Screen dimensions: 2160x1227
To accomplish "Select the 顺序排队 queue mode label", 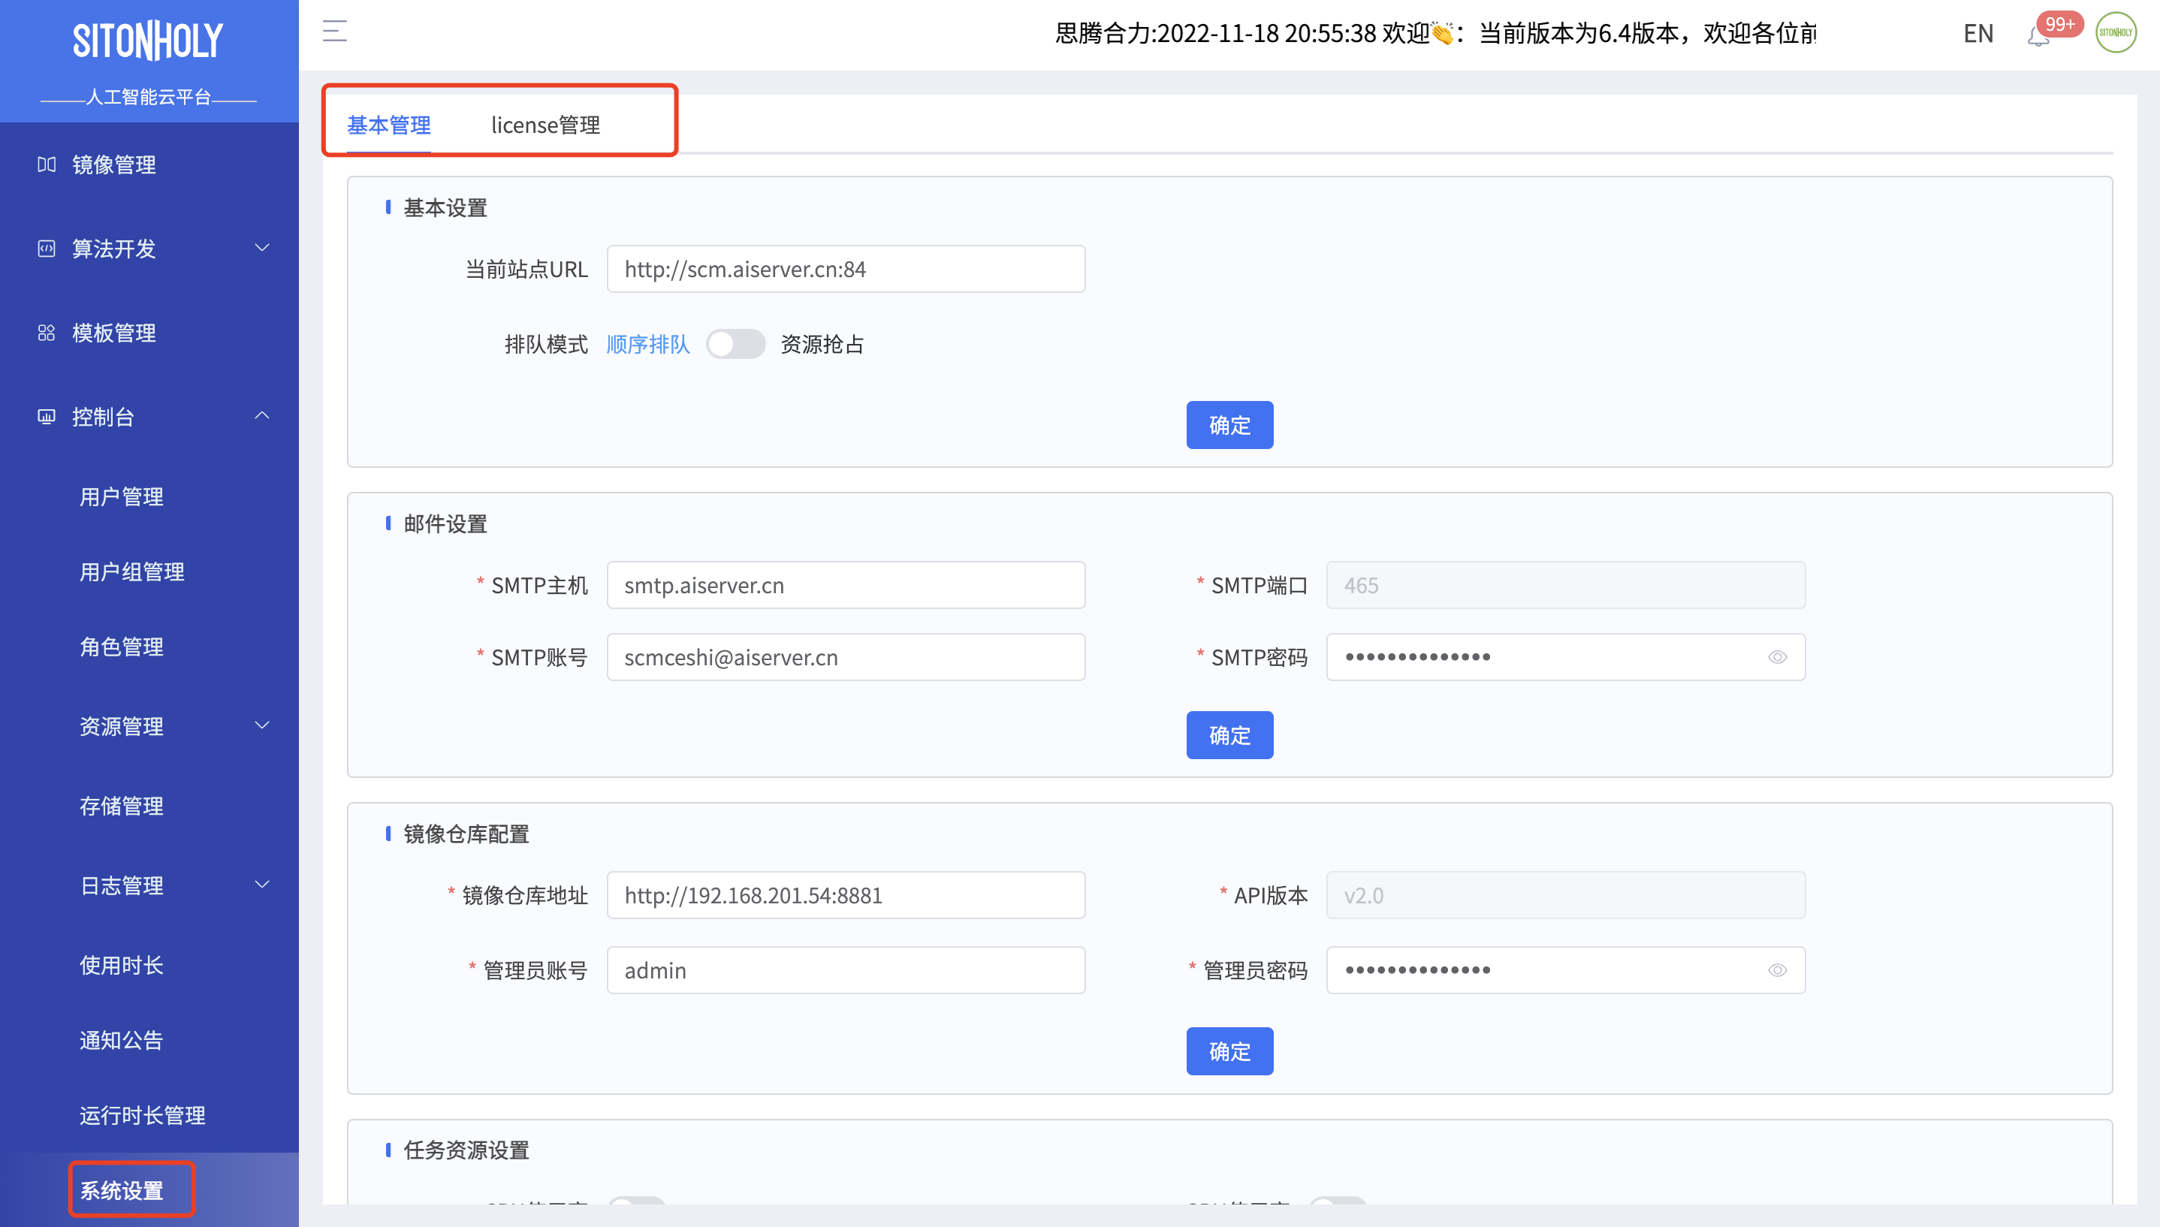I will (x=648, y=345).
